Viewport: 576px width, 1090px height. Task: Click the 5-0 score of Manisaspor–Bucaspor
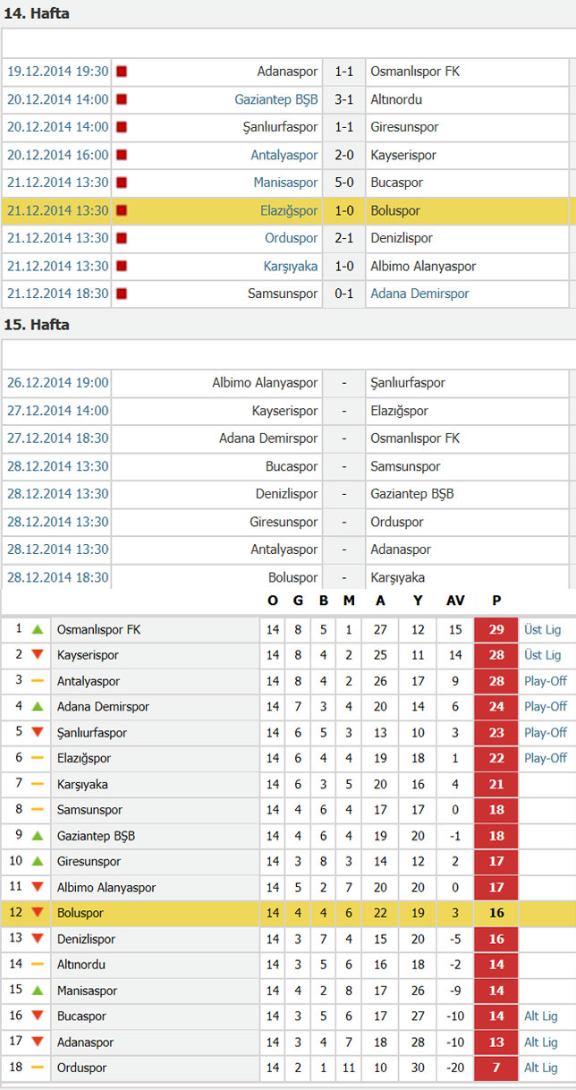343,183
